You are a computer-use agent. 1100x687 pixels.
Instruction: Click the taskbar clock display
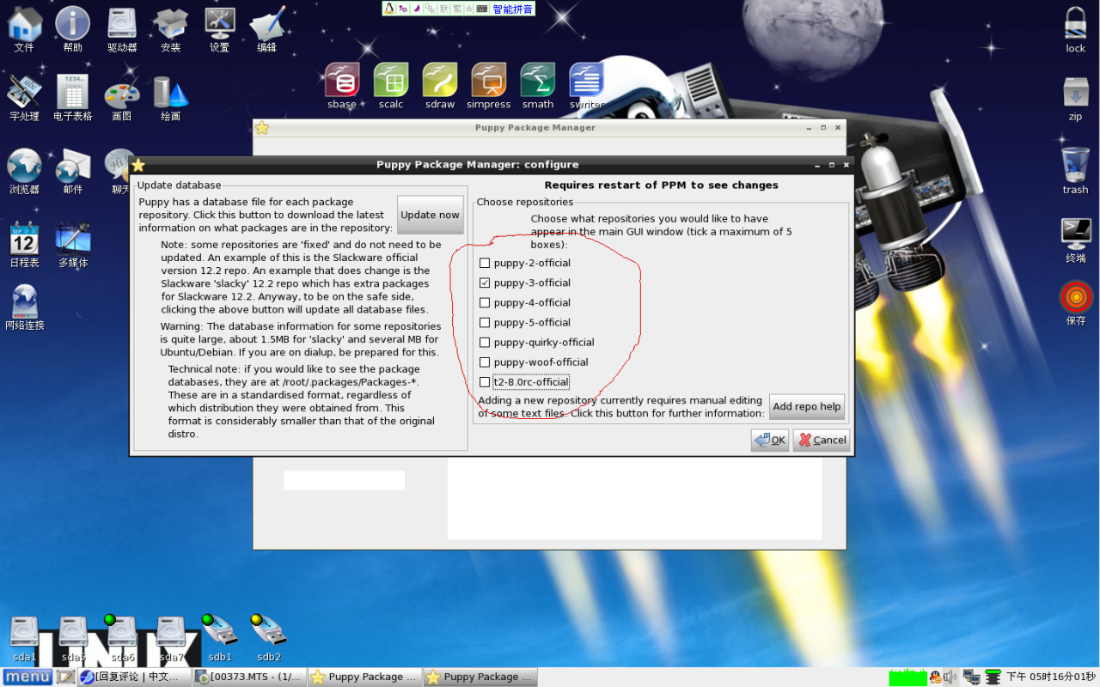point(1051,677)
